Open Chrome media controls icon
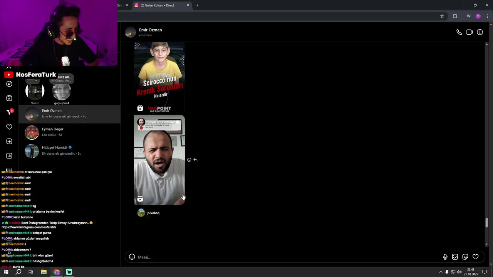 (x=469, y=16)
